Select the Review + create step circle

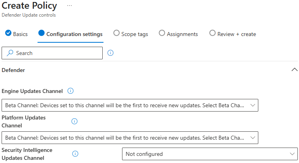tap(212, 33)
